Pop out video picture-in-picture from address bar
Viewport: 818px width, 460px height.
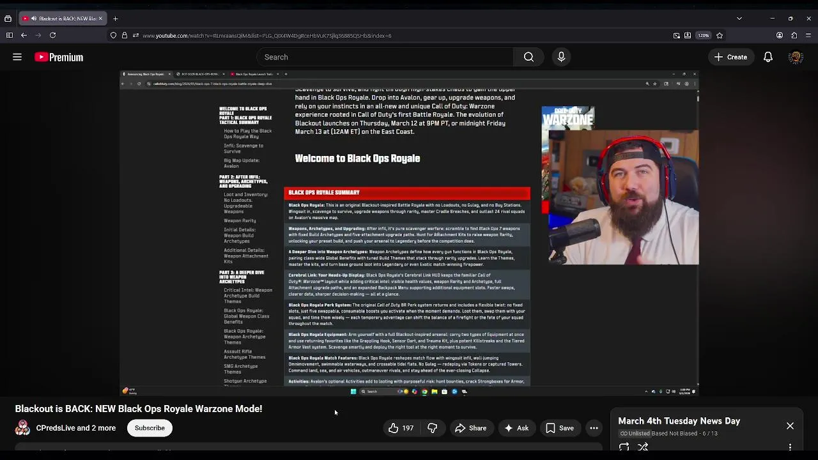(x=677, y=35)
